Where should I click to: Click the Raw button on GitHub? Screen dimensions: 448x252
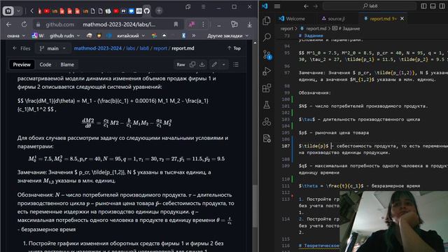[181, 64]
